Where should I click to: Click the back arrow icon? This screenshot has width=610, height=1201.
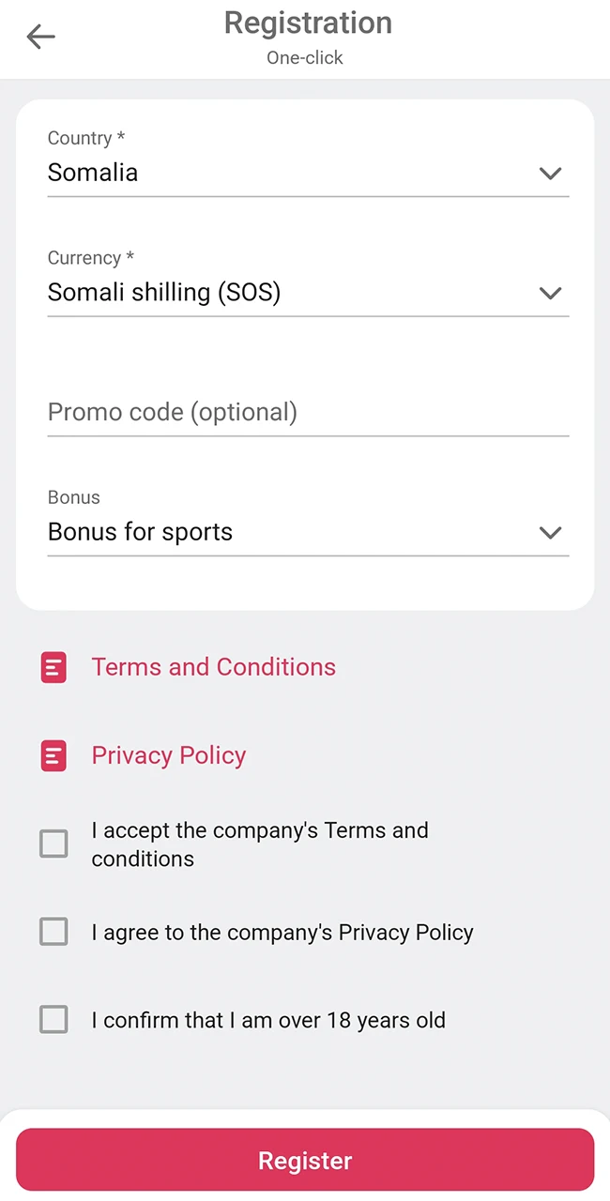point(39,36)
